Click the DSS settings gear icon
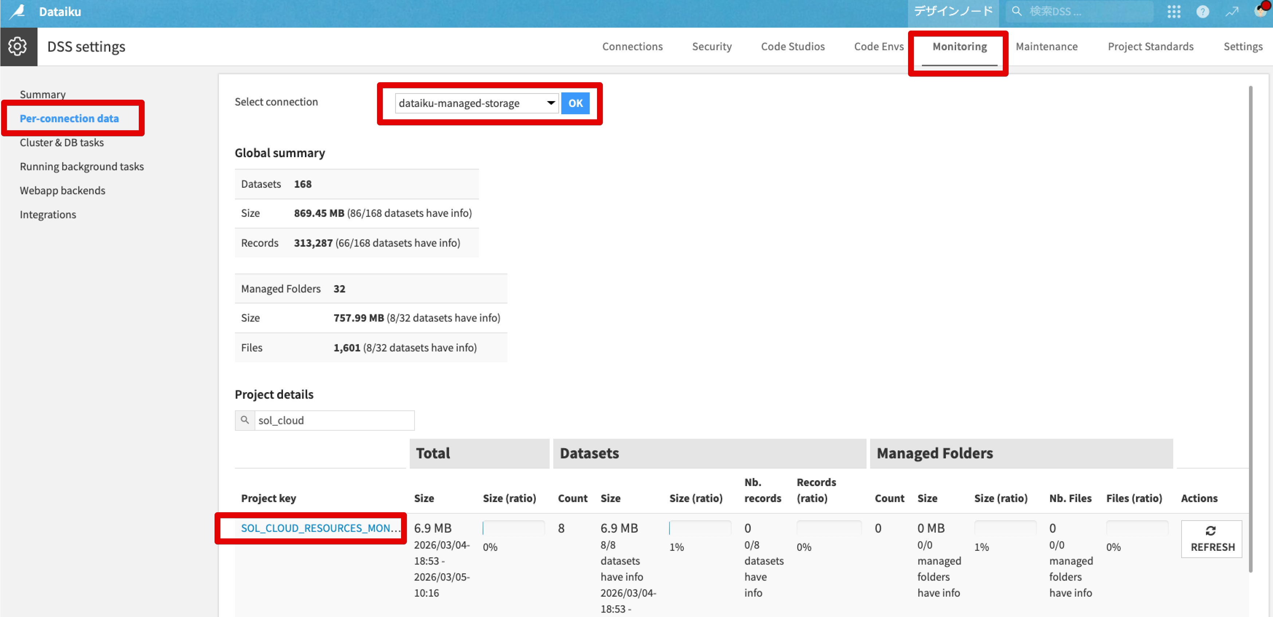This screenshot has width=1273, height=617. (x=18, y=47)
